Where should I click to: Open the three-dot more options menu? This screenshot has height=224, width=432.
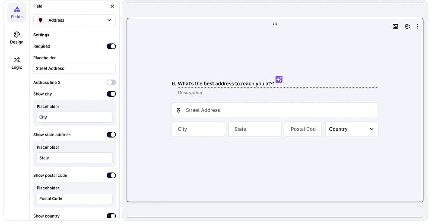pos(417,26)
